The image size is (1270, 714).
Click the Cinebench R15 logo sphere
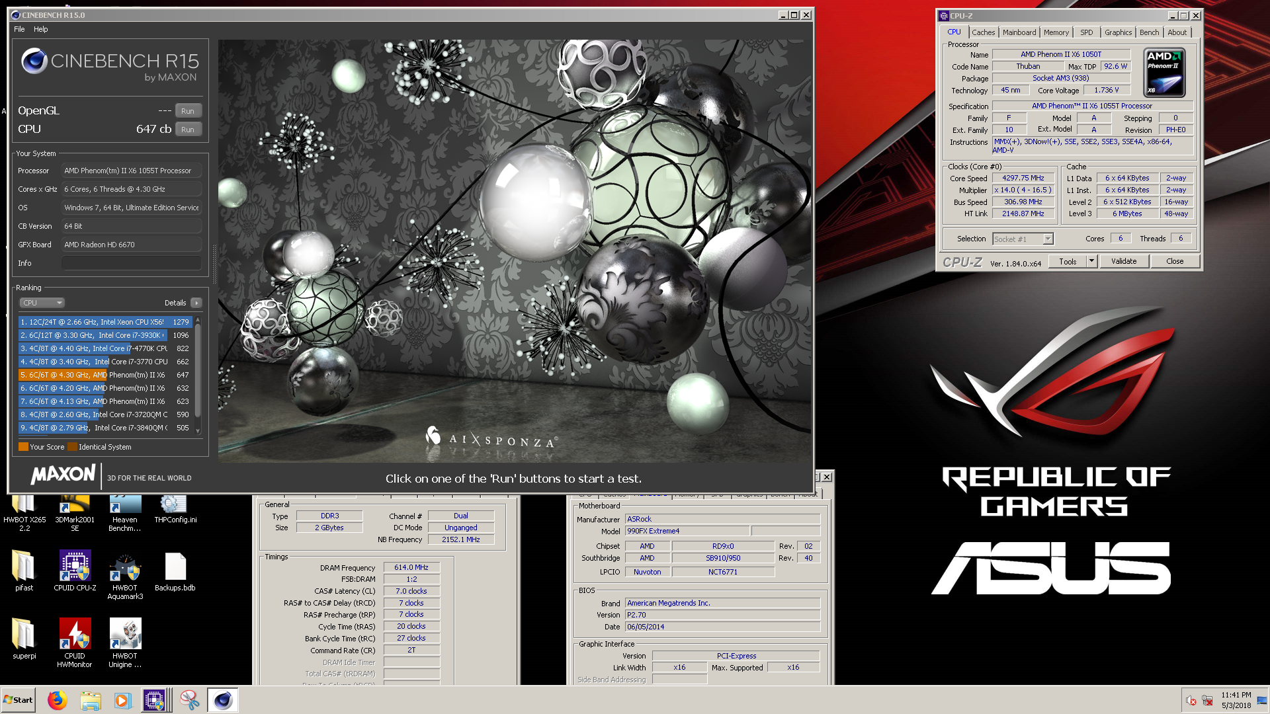click(34, 61)
